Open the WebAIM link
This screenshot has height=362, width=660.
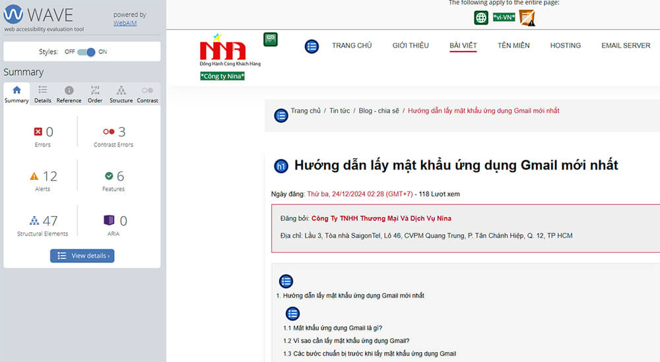coord(125,23)
